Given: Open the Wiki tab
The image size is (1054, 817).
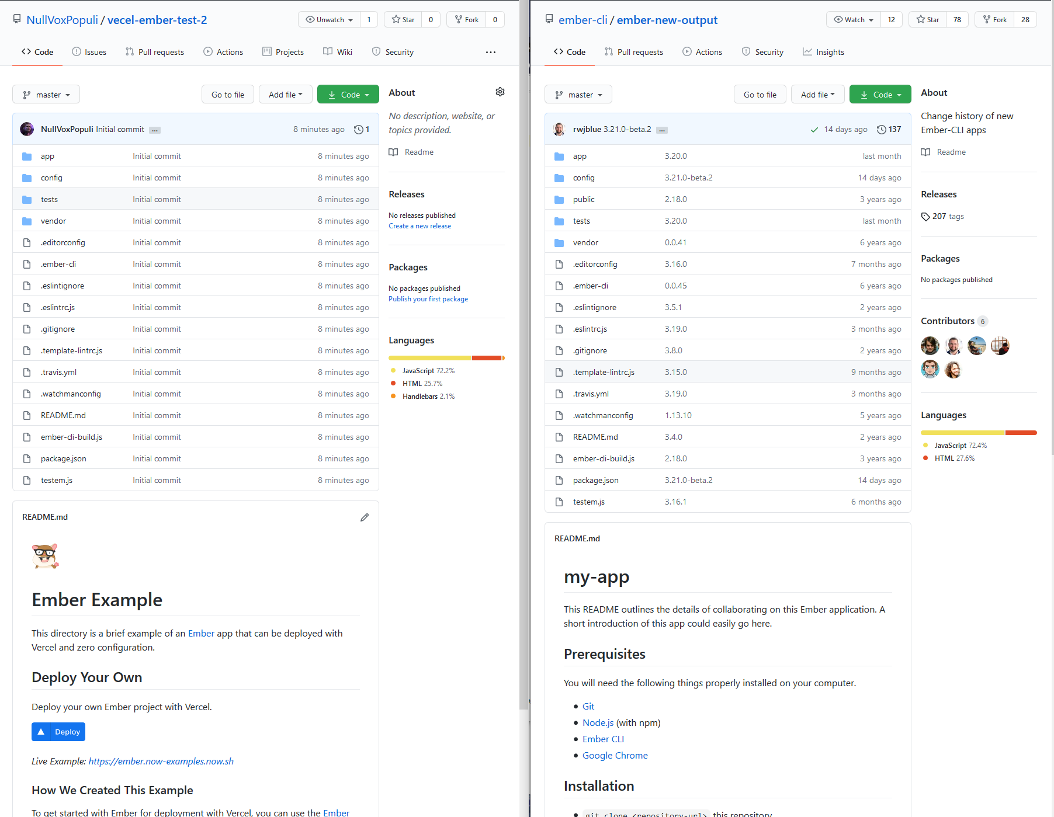Looking at the screenshot, I should click(x=338, y=52).
